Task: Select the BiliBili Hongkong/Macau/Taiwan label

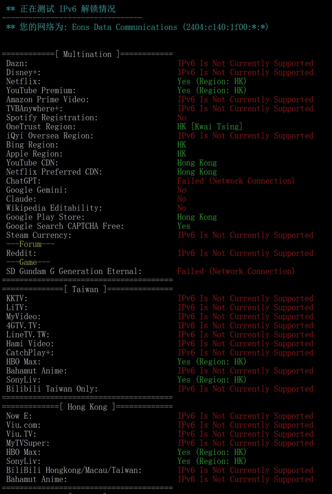Action: 74,470
